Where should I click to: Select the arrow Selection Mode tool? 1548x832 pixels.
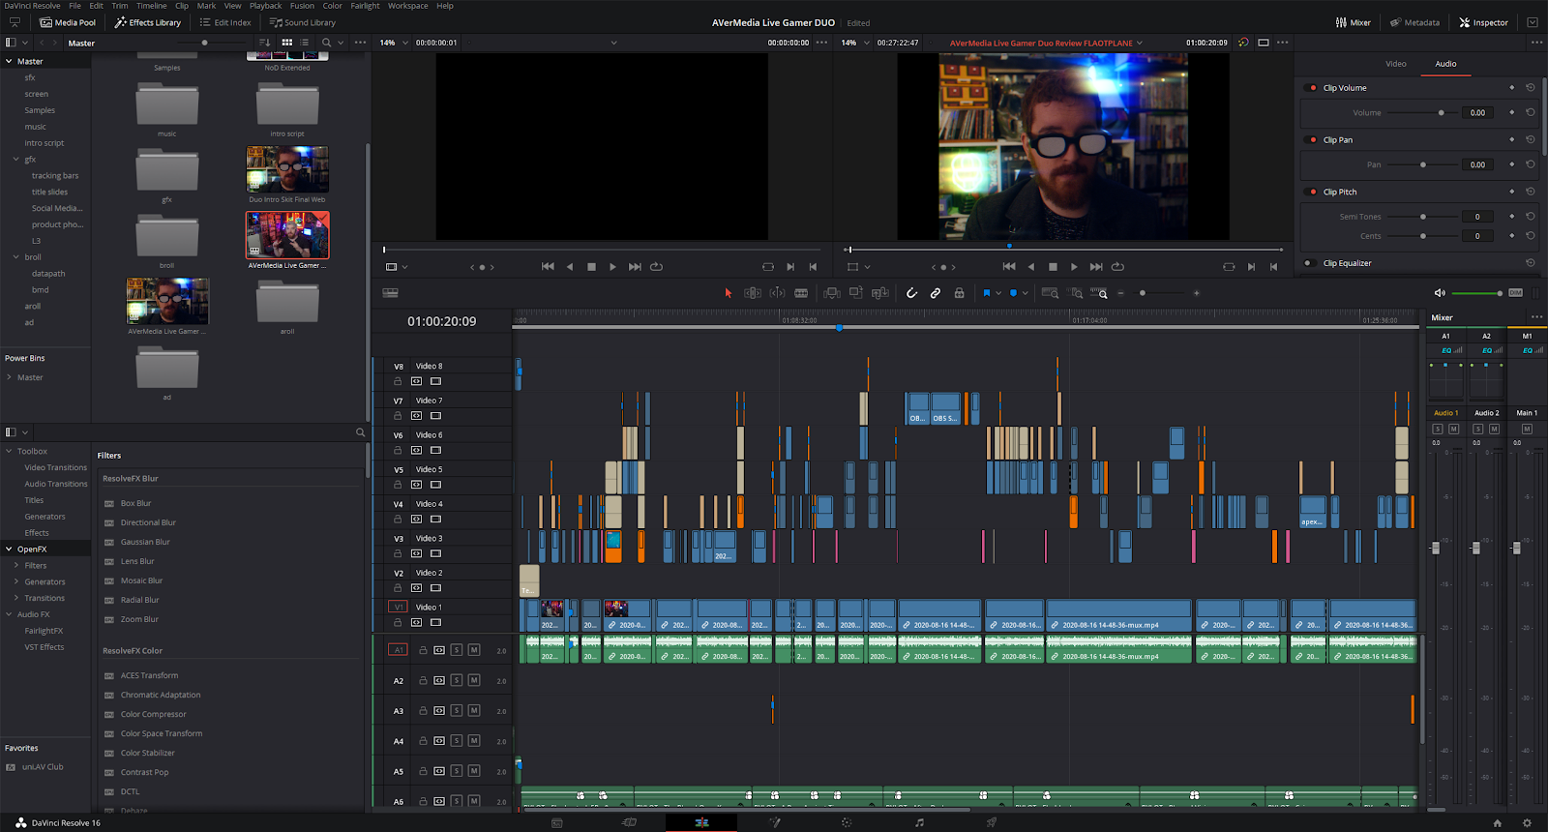[729, 293]
